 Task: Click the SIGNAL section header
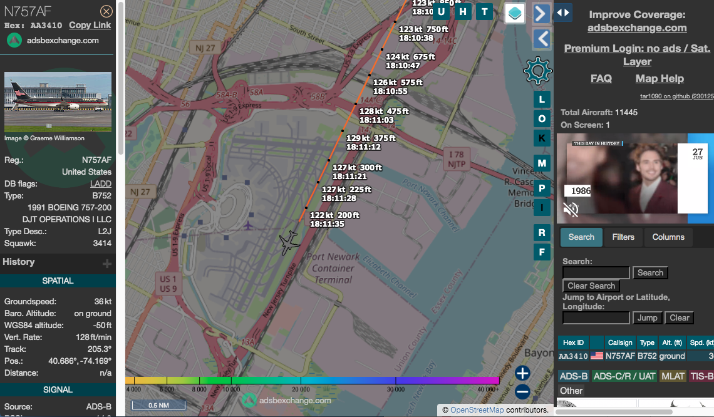[x=58, y=389]
